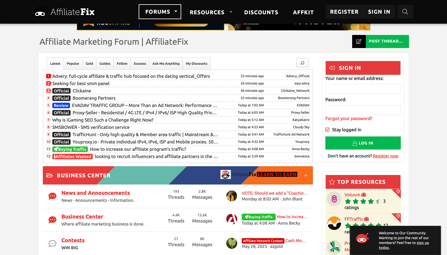Screen dimensions: 447x255
Task: Click the Affiliates Wanted tag
Action: [72, 157]
